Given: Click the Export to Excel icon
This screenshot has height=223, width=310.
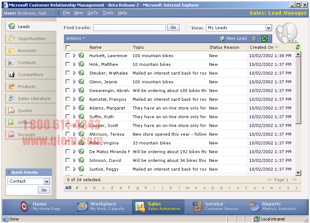Looking at the screenshot, I should [x=264, y=38].
